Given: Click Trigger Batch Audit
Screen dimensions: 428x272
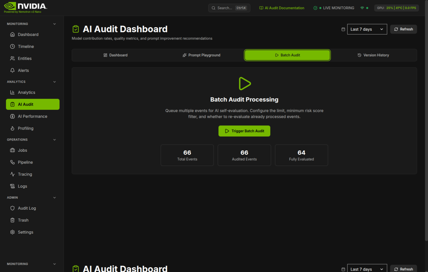Looking at the screenshot, I should tap(244, 131).
